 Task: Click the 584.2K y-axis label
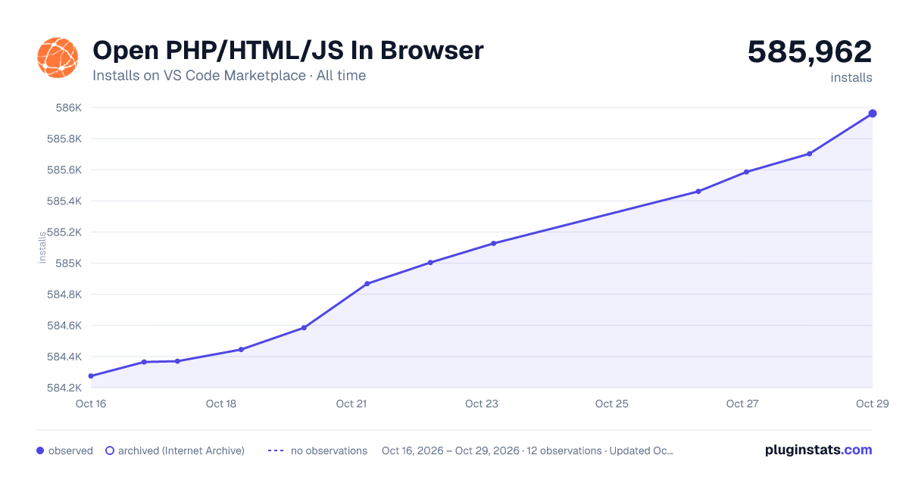coord(64,388)
